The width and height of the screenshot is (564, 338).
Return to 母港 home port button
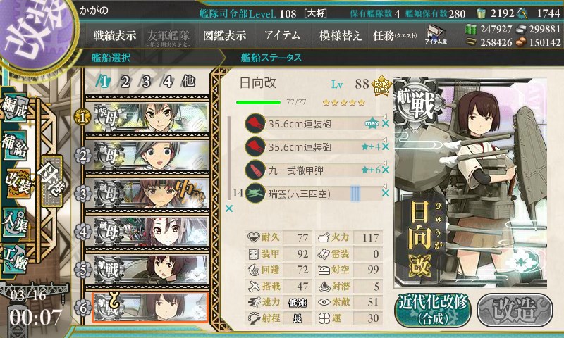[52, 181]
